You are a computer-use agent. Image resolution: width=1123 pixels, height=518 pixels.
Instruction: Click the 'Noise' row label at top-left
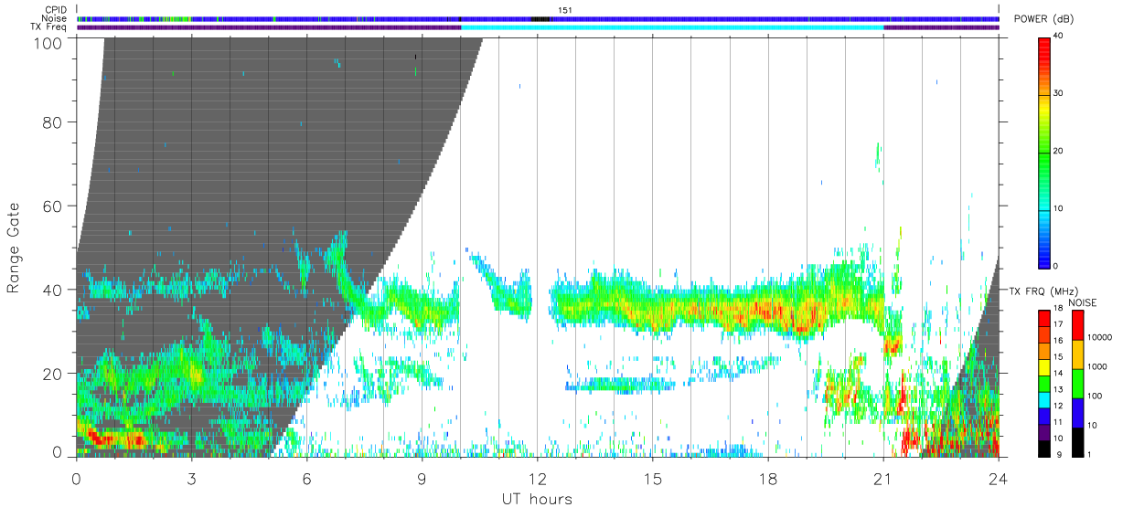54,18
